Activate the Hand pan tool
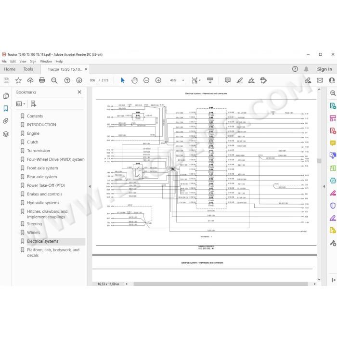 (134, 80)
